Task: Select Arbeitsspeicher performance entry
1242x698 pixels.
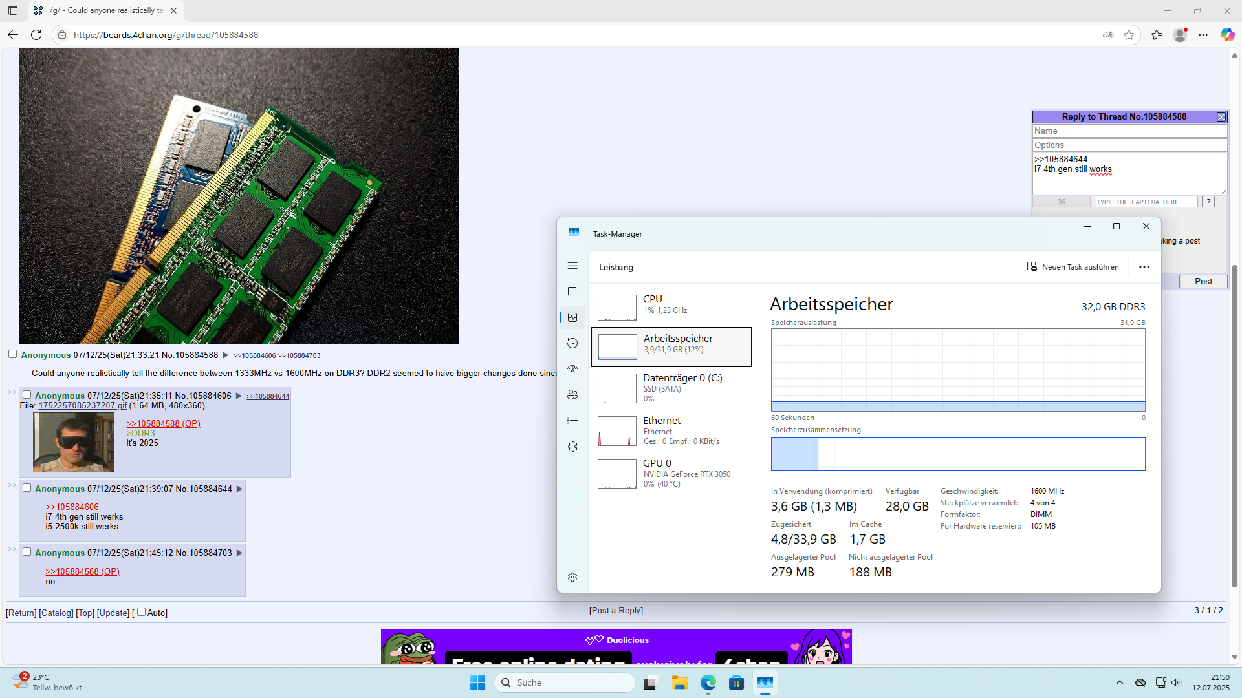Action: coord(671,347)
